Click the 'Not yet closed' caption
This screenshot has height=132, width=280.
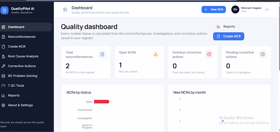coord(128,71)
